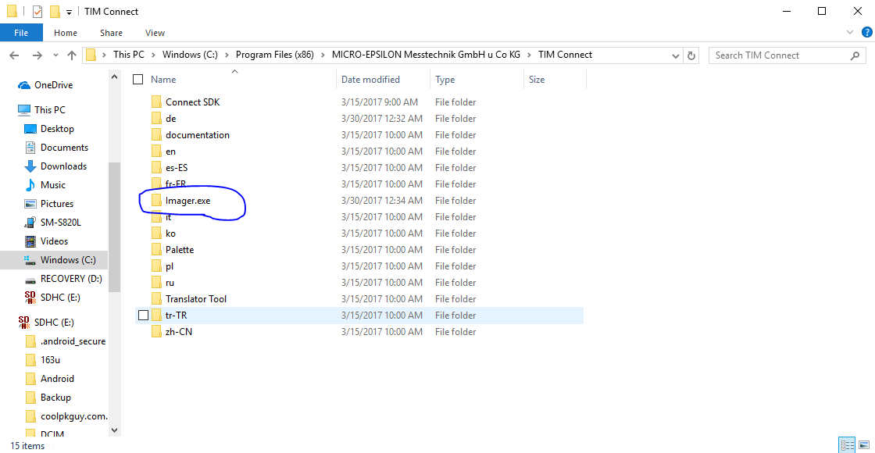This screenshot has height=453, width=875.
Task: Sort by Date modified column header
Action: 384,80
